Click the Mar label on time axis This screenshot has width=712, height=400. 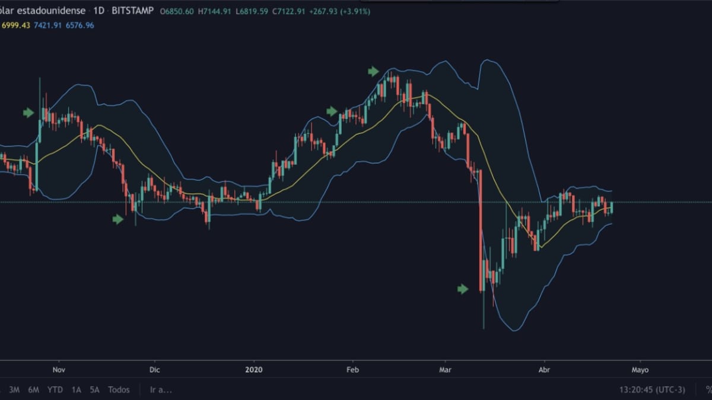tap(445, 370)
